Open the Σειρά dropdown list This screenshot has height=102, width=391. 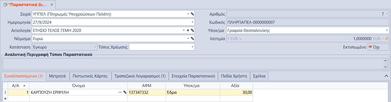click(188, 14)
